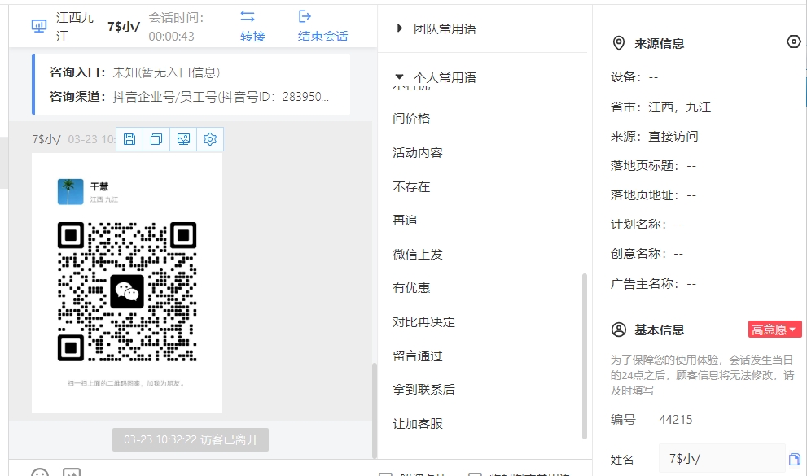Click the quick phrases list scrollbar
This screenshot has height=476, width=807.
click(x=584, y=356)
